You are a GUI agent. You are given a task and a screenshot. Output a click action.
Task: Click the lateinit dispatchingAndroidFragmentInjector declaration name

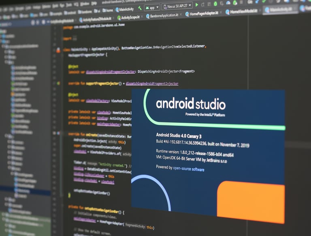pos(111,72)
